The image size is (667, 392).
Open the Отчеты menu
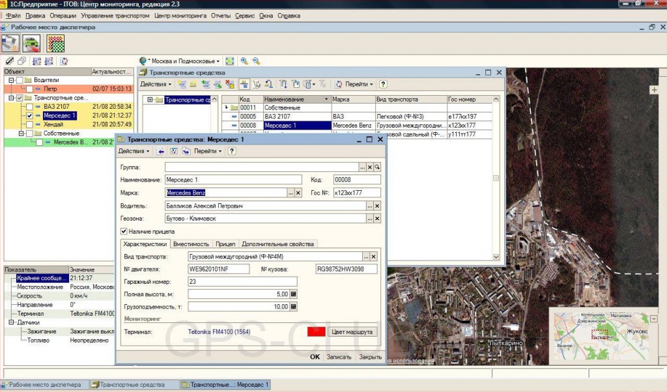tap(221, 16)
